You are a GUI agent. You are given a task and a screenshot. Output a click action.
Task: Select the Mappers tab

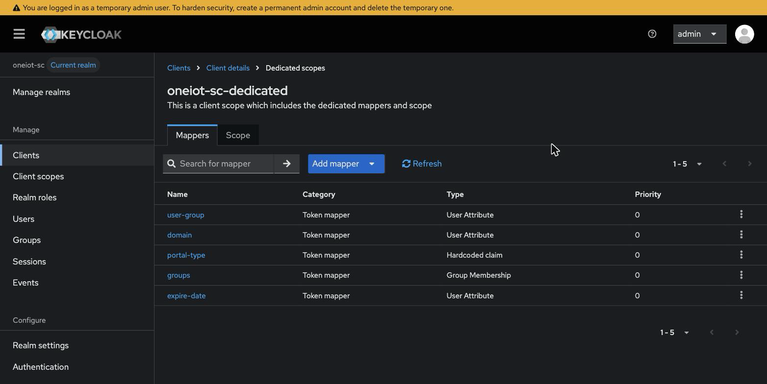point(192,135)
